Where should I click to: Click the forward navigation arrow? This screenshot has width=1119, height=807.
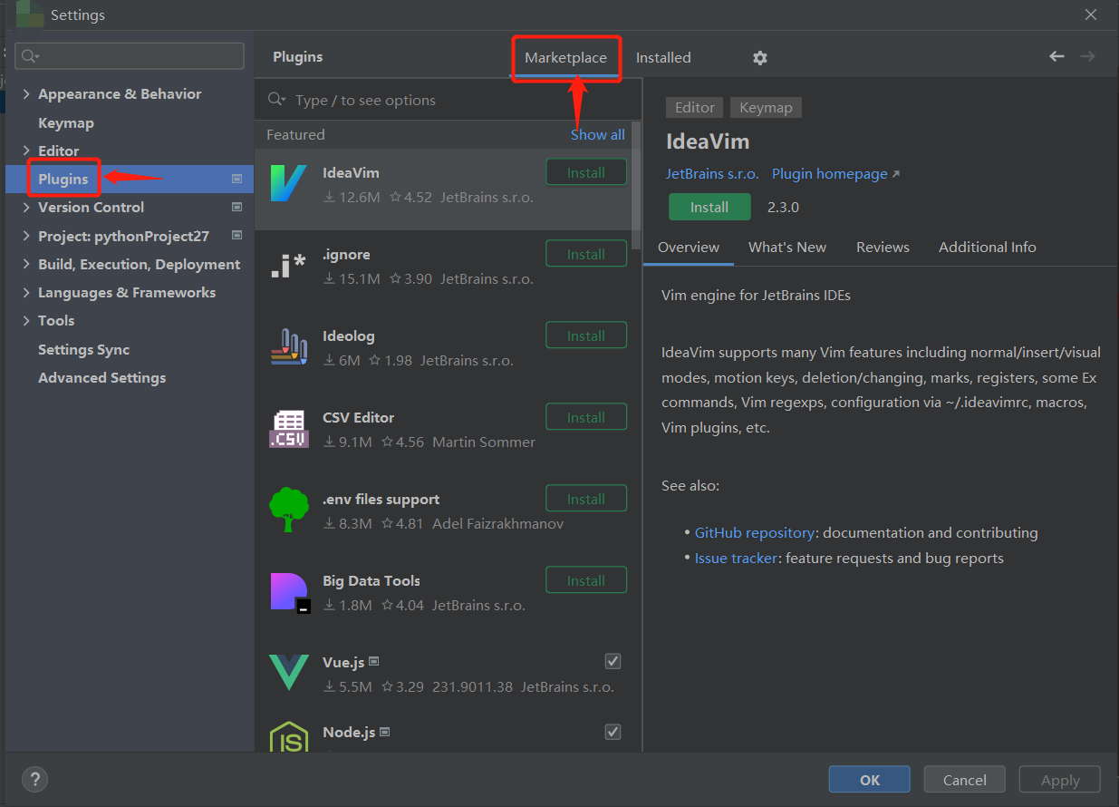coord(1087,56)
